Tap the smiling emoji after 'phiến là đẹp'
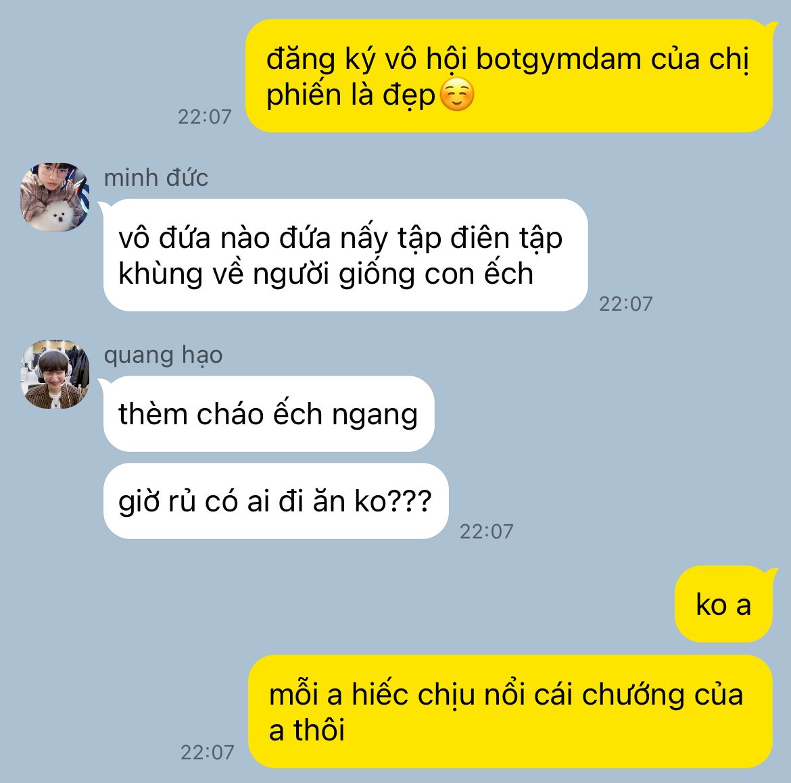 457,95
